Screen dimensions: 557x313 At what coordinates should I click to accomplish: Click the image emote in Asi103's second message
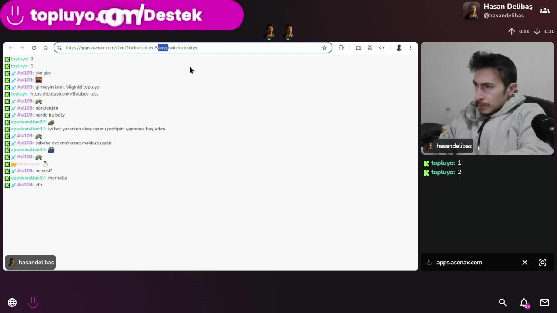point(39,80)
